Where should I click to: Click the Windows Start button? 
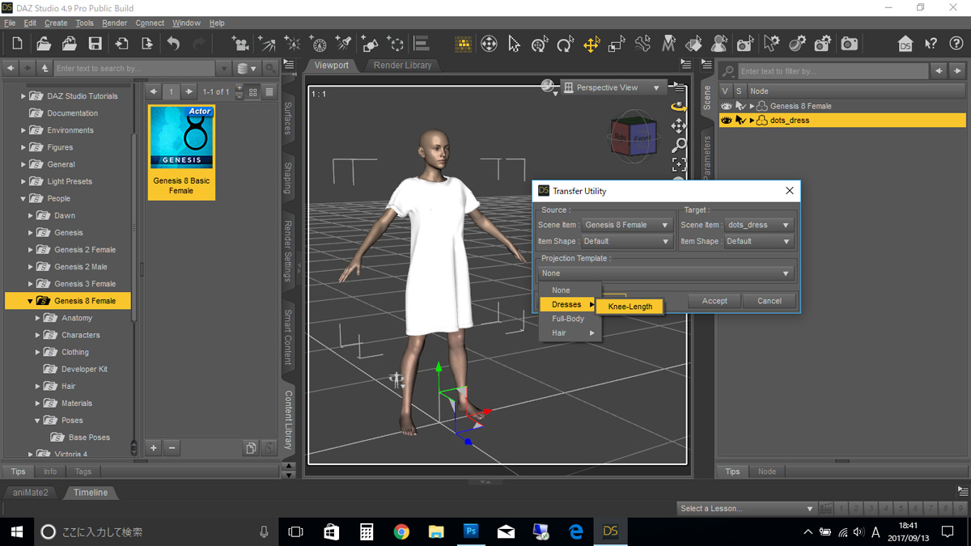tap(16, 531)
